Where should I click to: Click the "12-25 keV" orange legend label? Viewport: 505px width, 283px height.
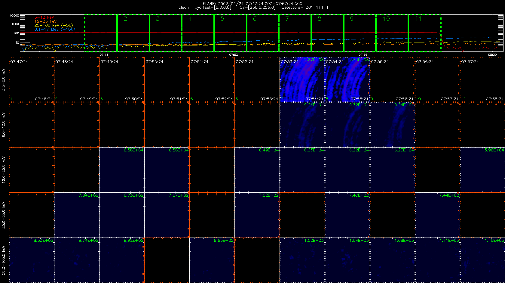point(45,21)
